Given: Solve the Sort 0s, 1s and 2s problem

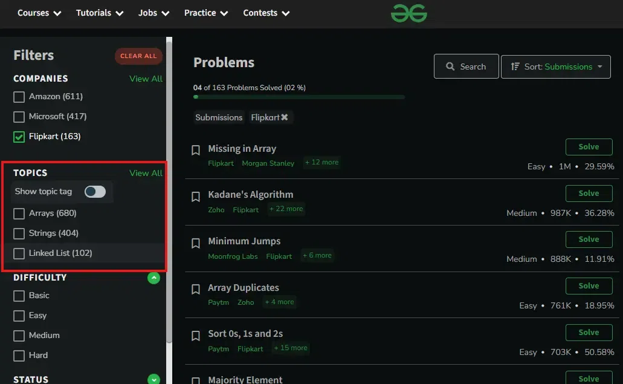Looking at the screenshot, I should click(589, 333).
